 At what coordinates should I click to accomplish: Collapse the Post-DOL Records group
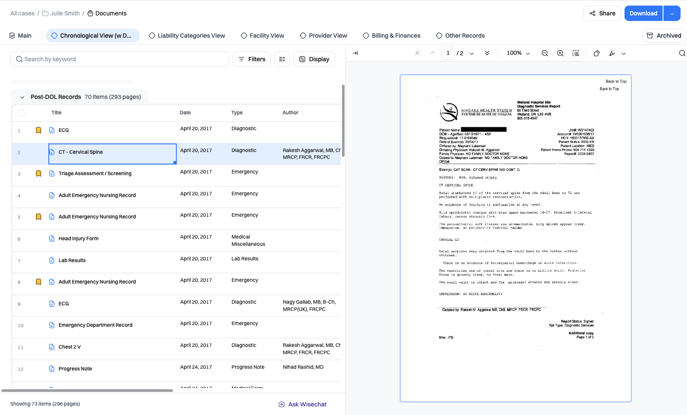tap(22, 97)
